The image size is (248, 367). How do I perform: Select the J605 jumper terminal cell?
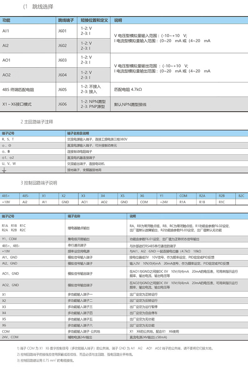(x=62, y=89)
